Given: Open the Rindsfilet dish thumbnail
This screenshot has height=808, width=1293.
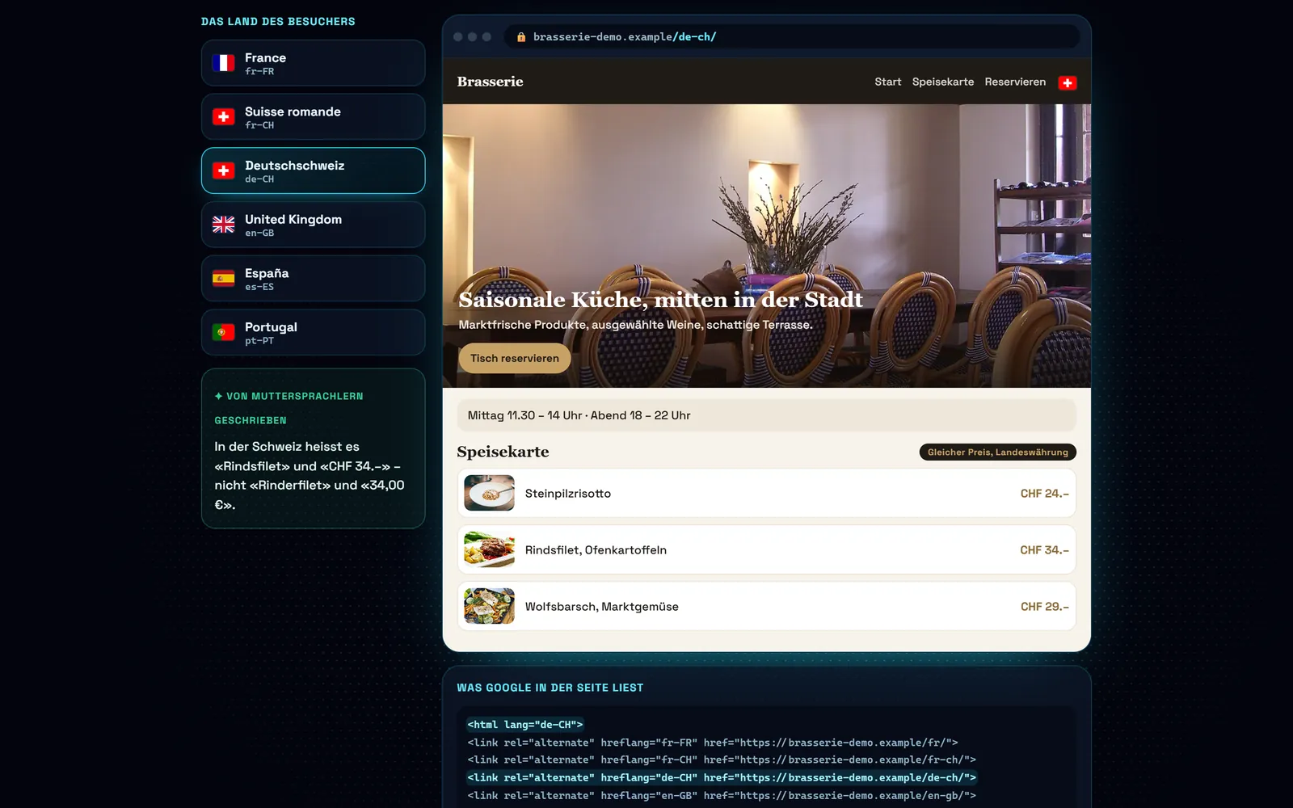Looking at the screenshot, I should click(x=489, y=549).
